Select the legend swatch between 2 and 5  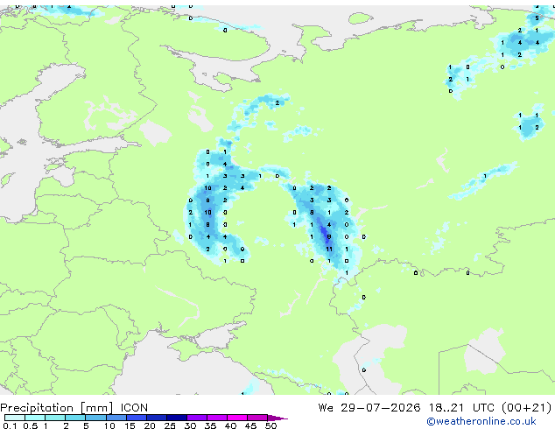click(75, 418)
